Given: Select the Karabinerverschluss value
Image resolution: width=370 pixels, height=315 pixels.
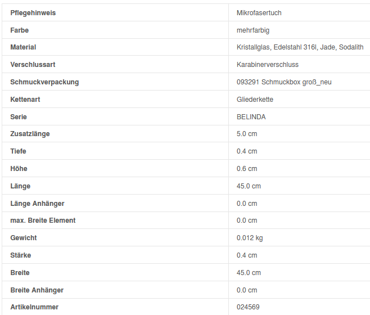Looking at the screenshot, I should coord(268,65).
